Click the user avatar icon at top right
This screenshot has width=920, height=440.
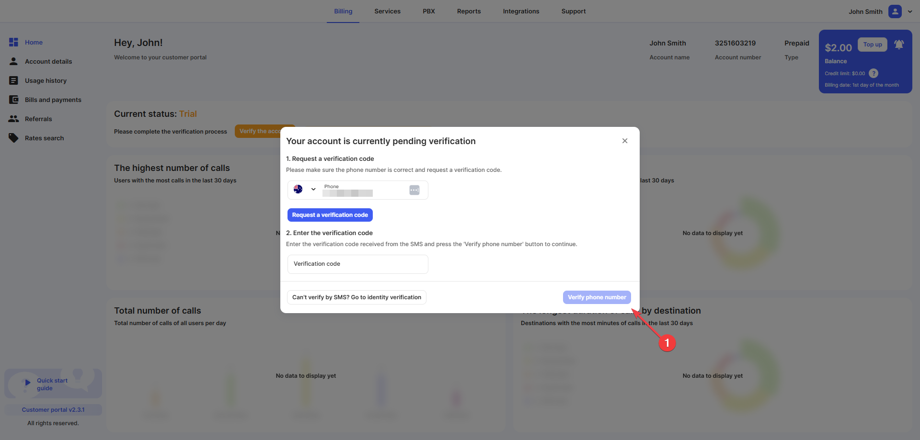pos(895,11)
